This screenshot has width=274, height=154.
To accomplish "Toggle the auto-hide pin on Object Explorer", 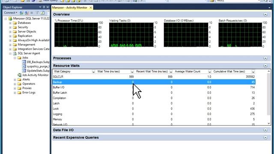I will pos(44,7).
